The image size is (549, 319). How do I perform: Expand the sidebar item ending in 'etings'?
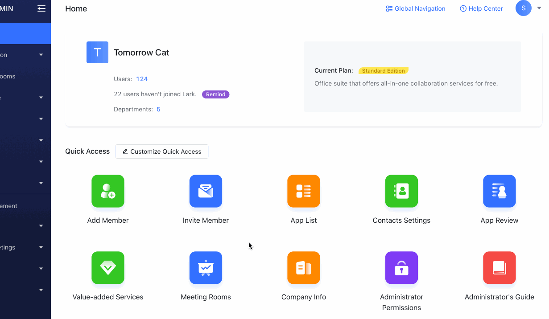tap(41, 247)
